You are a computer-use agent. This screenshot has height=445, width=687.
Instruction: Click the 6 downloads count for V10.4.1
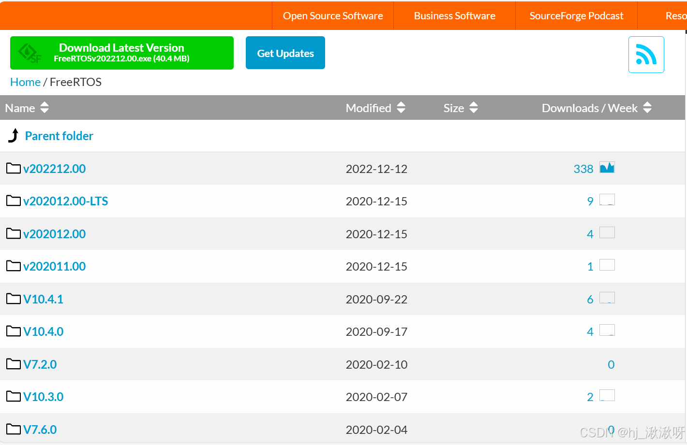tap(590, 299)
